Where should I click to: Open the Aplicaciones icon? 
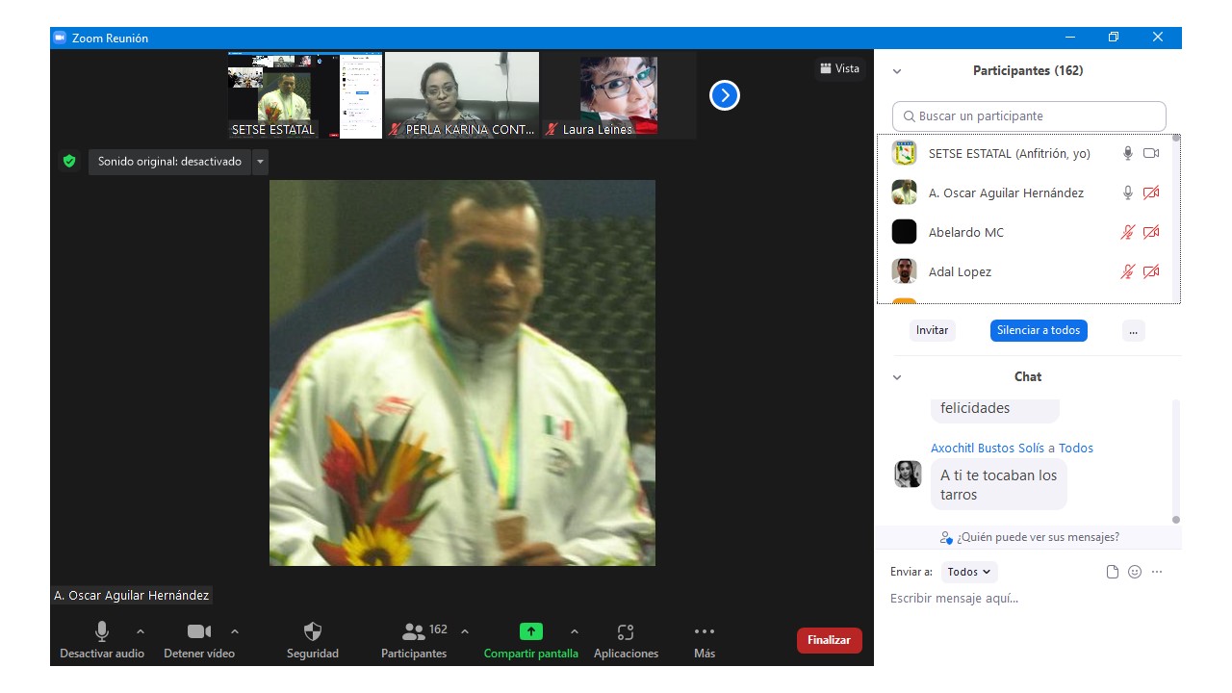(626, 632)
